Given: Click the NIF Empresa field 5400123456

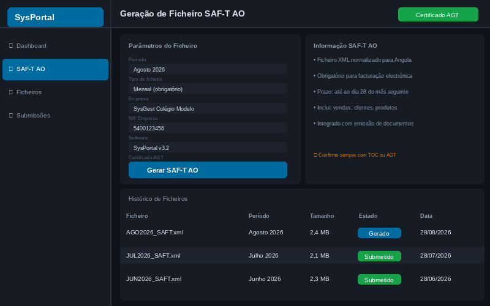Looking at the screenshot, I should 208,128.
